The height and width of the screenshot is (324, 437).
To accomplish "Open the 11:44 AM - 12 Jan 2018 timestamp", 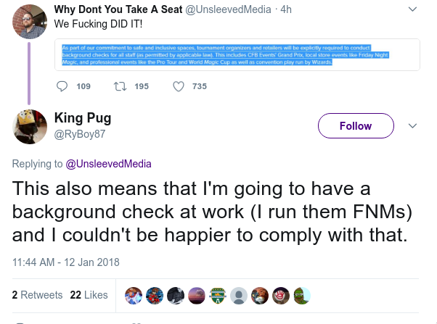I will click(x=66, y=262).
